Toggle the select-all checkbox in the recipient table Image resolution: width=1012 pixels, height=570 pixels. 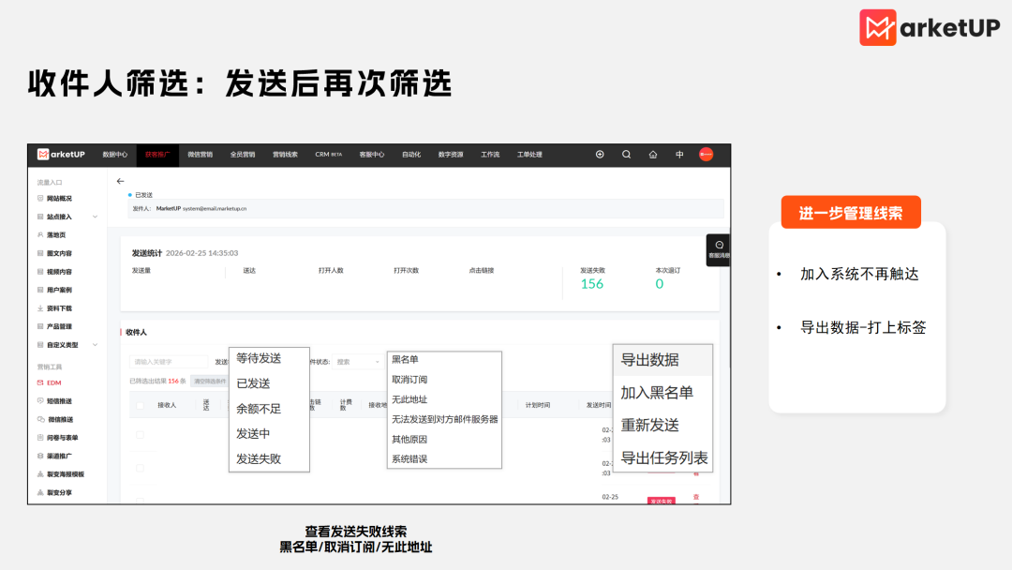pos(140,405)
